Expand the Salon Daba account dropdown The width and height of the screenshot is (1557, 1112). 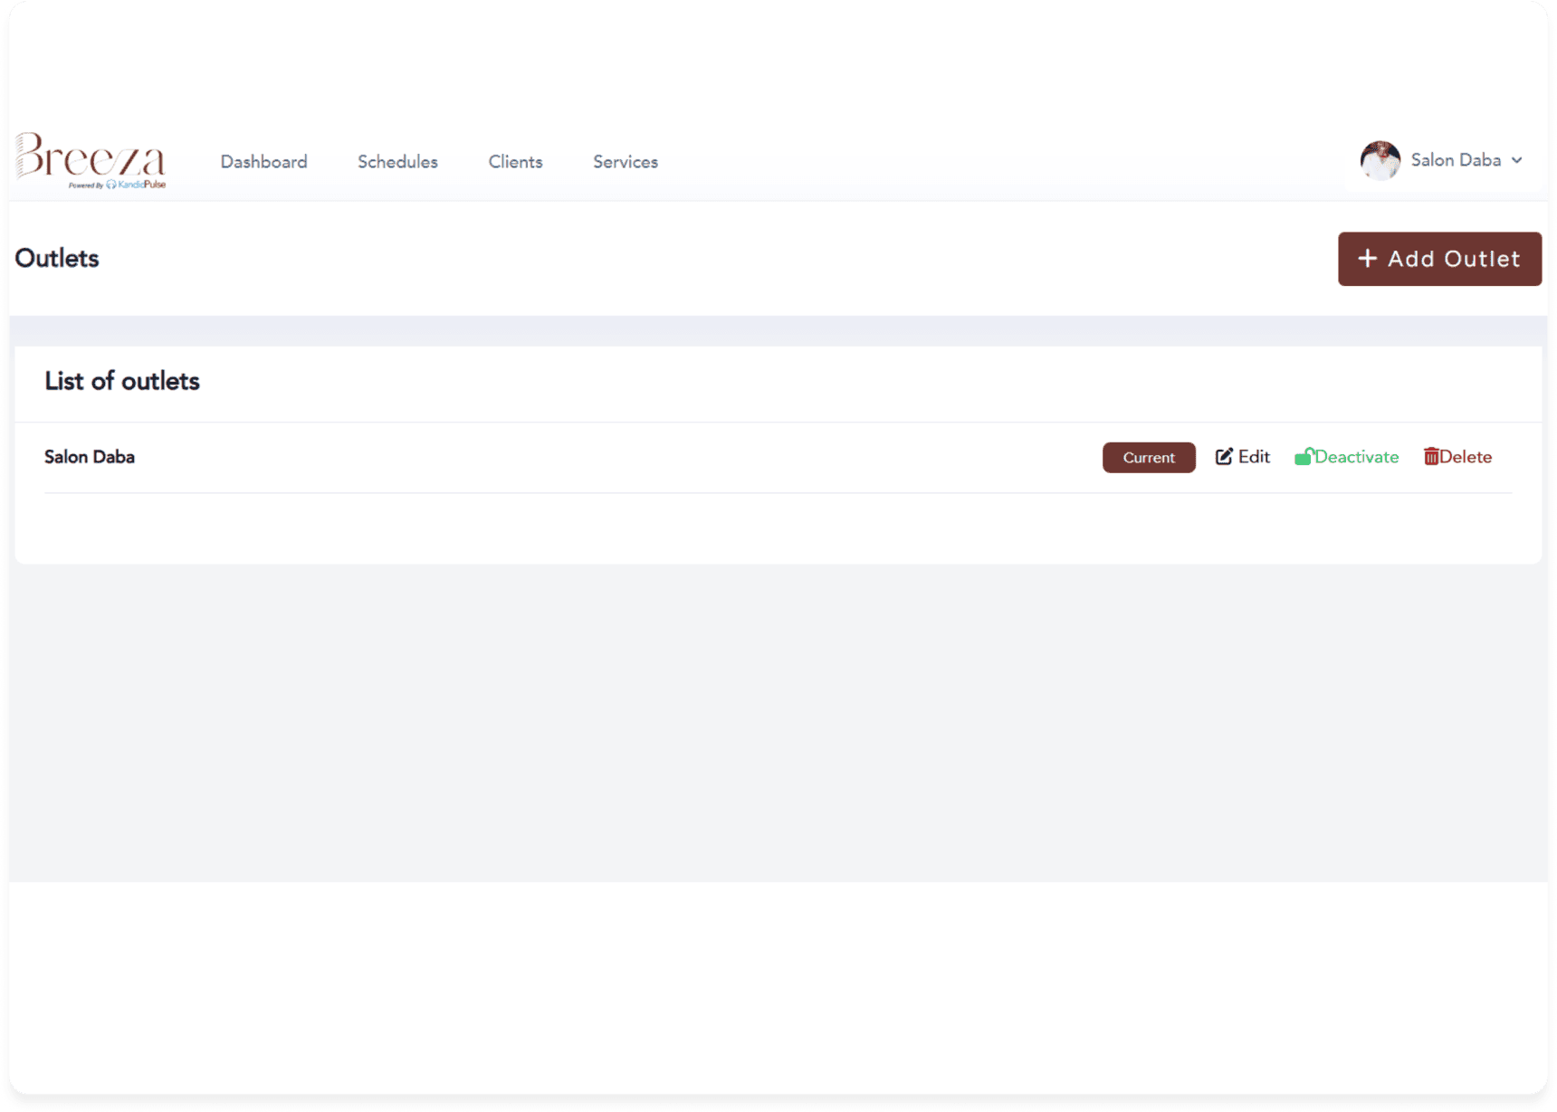(1516, 160)
